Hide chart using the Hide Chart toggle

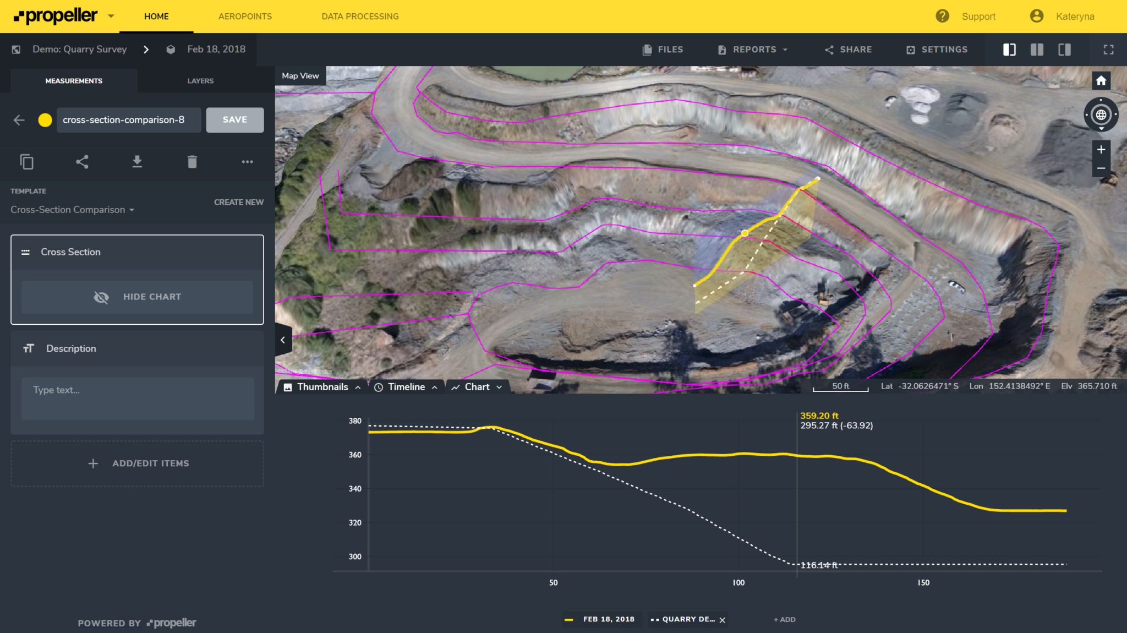tap(137, 297)
